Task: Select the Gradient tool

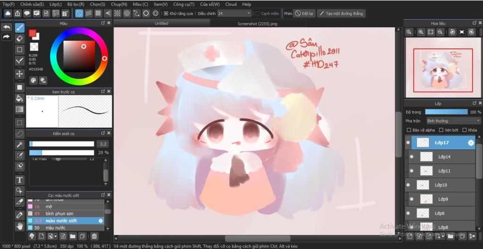Action: (20, 109)
